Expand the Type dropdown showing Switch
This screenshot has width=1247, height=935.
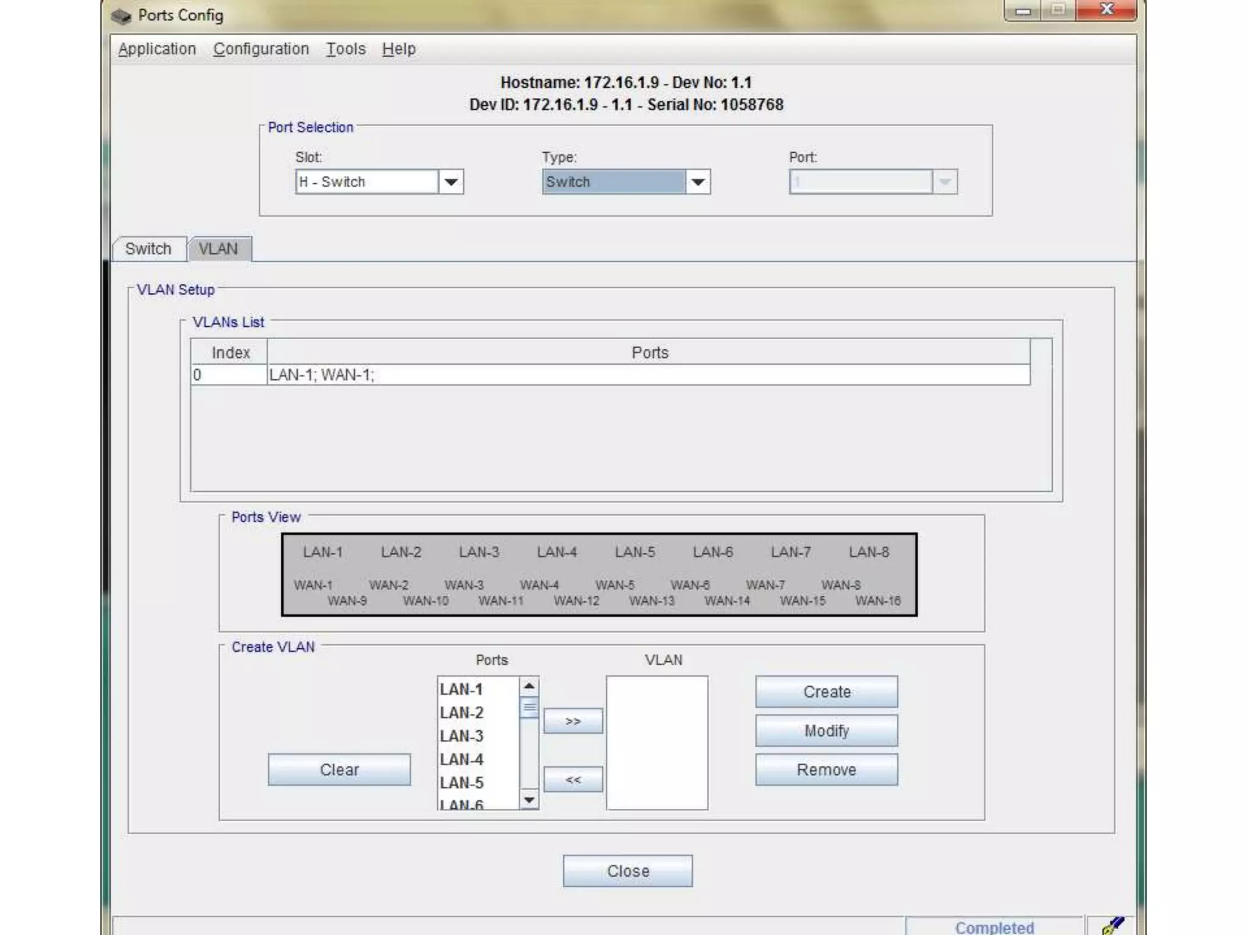tap(698, 182)
